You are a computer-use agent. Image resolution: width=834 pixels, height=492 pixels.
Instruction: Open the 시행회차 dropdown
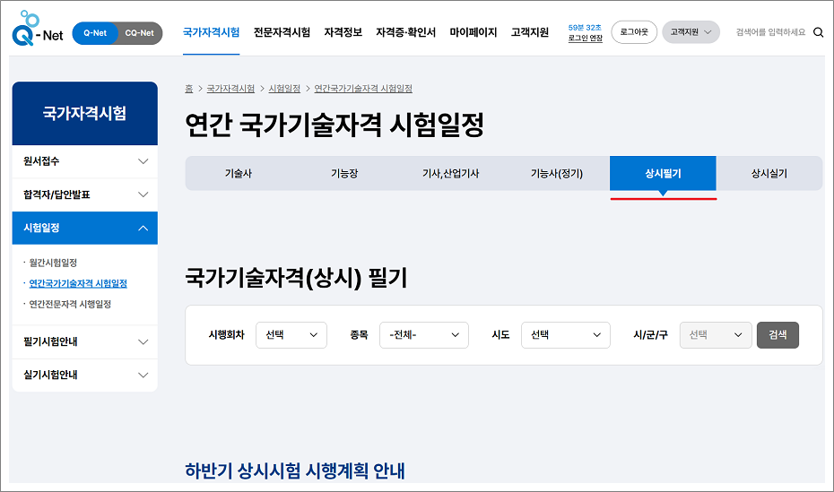291,335
